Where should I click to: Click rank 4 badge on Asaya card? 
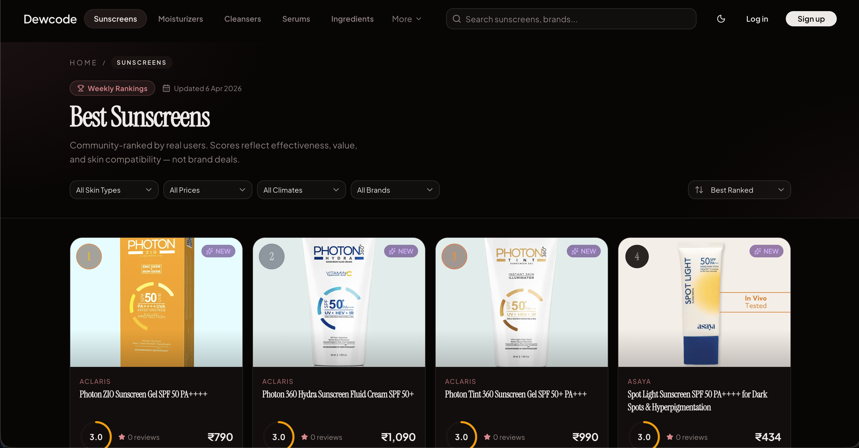pyautogui.click(x=637, y=256)
